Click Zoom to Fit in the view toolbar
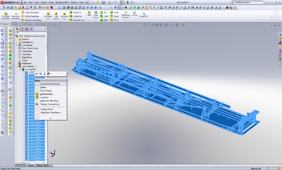This screenshot has height=170, width=282. pos(145,25)
